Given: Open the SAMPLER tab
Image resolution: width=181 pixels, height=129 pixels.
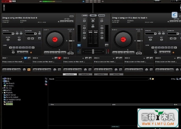Looking at the screenshot, I should click(x=85, y=75).
